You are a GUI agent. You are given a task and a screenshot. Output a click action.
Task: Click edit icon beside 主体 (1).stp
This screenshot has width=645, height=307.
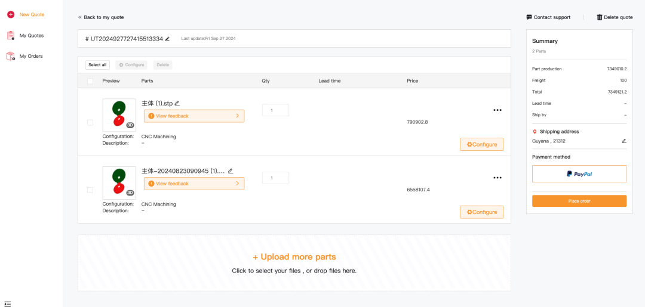pos(177,104)
